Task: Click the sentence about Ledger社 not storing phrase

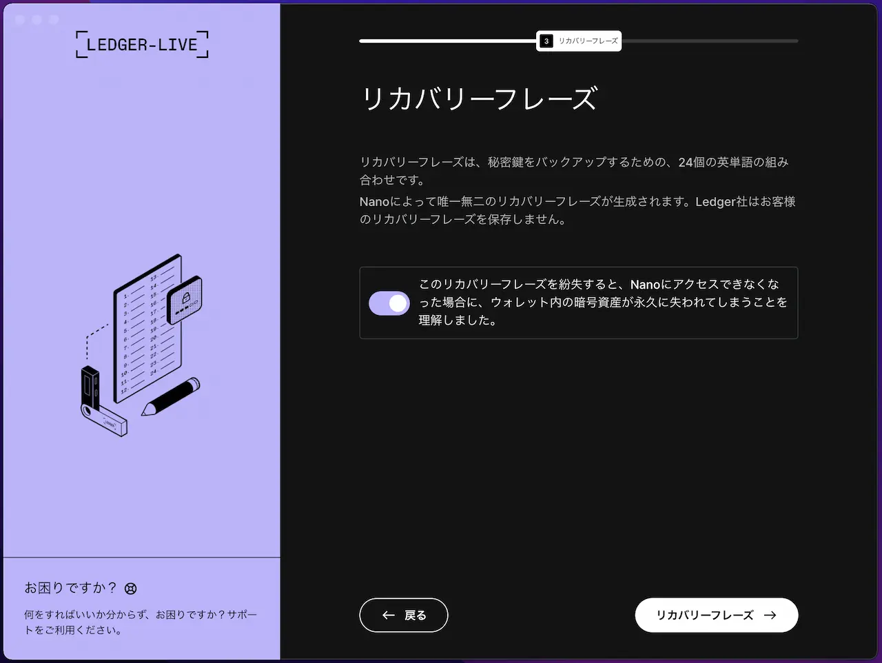Action: (x=577, y=210)
